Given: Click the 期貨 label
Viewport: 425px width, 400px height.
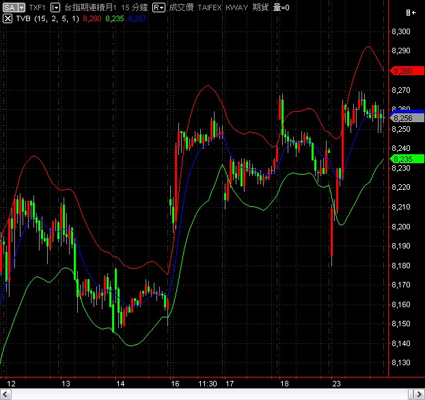Looking at the screenshot, I should point(260,8).
